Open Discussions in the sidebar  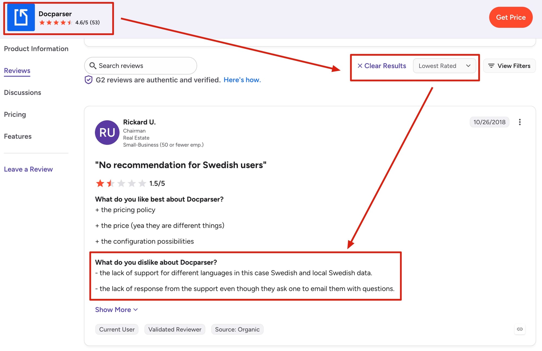tap(22, 93)
